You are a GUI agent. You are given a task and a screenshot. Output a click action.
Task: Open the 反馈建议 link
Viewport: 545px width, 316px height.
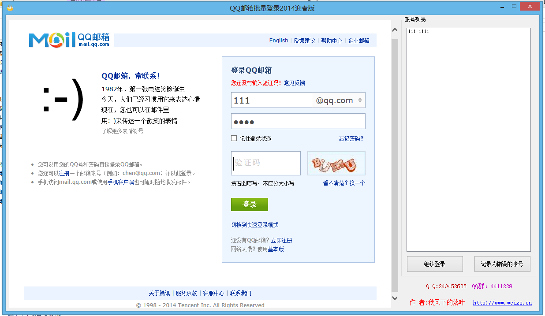click(x=305, y=41)
